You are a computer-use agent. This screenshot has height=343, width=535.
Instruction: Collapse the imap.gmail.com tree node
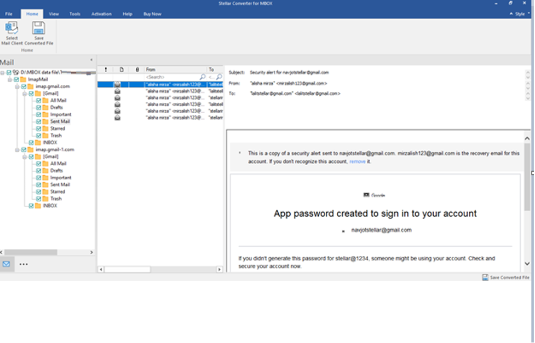click(x=17, y=86)
